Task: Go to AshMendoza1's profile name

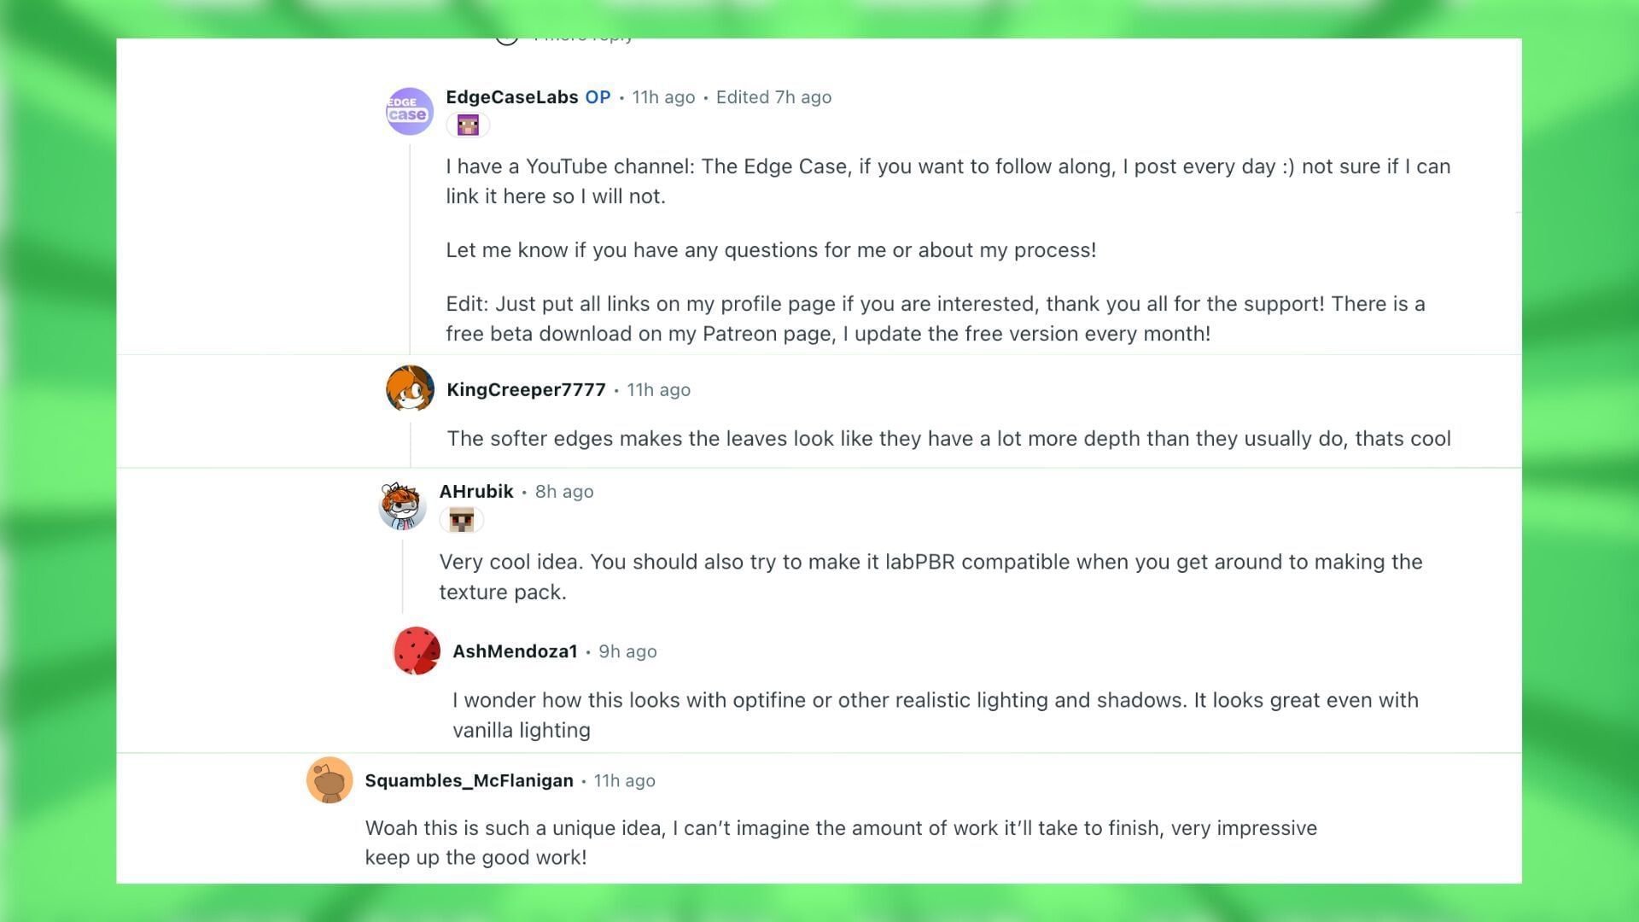Action: pos(515,651)
